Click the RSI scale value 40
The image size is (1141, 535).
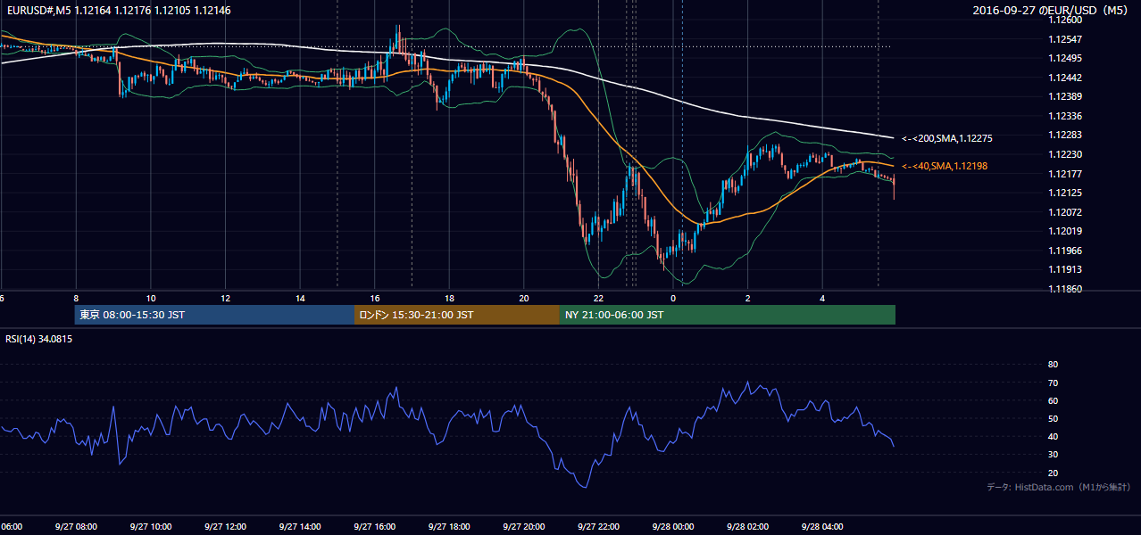click(x=1053, y=437)
